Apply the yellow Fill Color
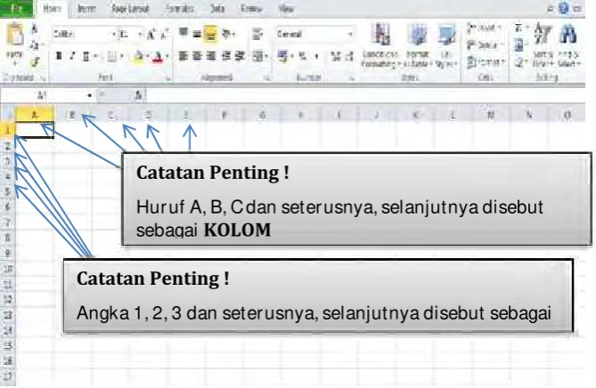This screenshot has height=388, width=596. pyautogui.click(x=138, y=57)
